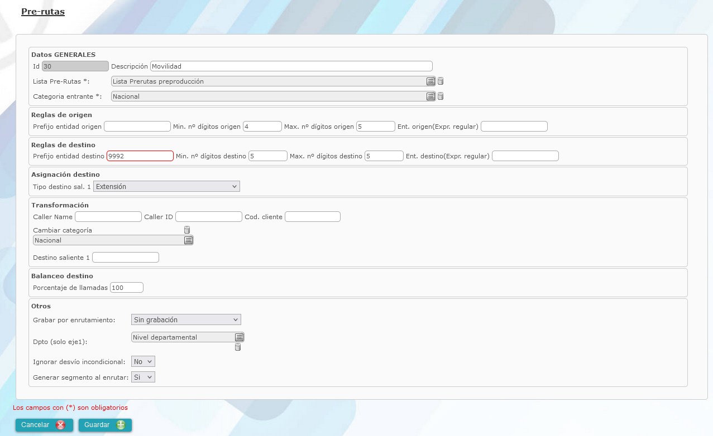The image size is (713, 436).
Task: Select the Caller ID text field
Action: tap(208, 217)
